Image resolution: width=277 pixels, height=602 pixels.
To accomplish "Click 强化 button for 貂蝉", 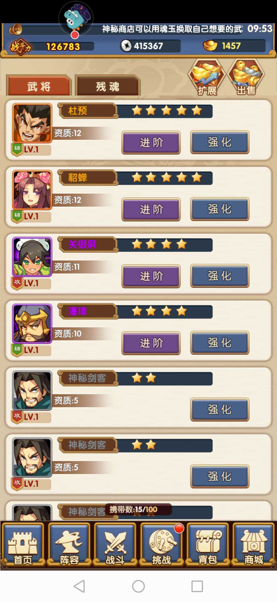I will pos(220,209).
